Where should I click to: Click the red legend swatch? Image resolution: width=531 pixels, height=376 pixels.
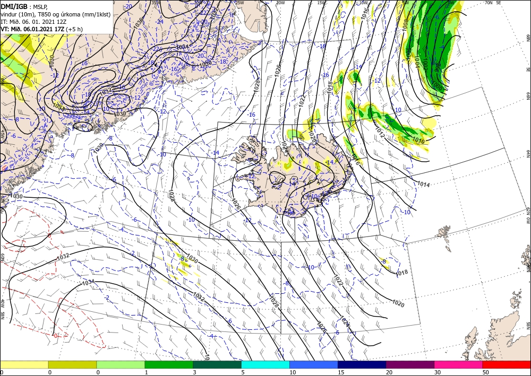507,364
